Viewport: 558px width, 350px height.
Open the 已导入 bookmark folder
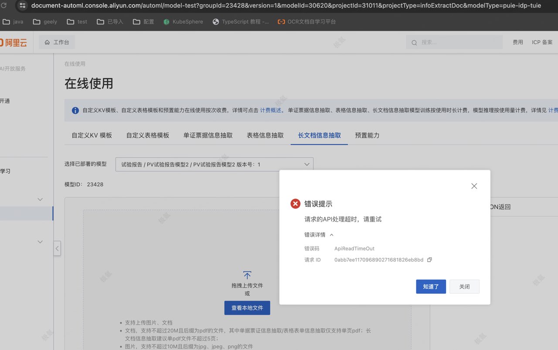coord(110,21)
